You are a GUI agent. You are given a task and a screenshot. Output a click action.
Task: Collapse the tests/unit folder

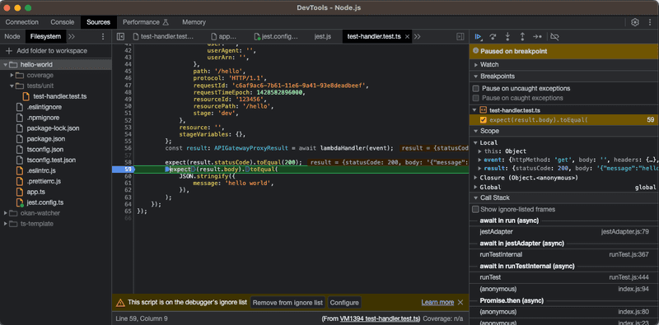click(12, 86)
